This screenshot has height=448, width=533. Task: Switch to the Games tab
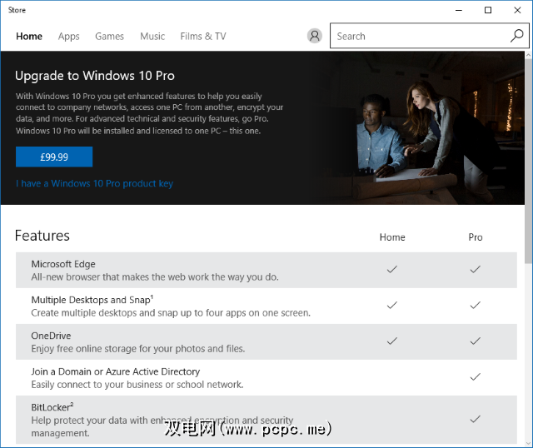click(109, 37)
